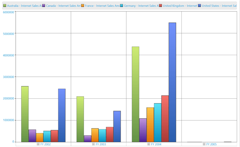Click the France orange bar in FY 2003
240x147 pixels.
(x=95, y=135)
